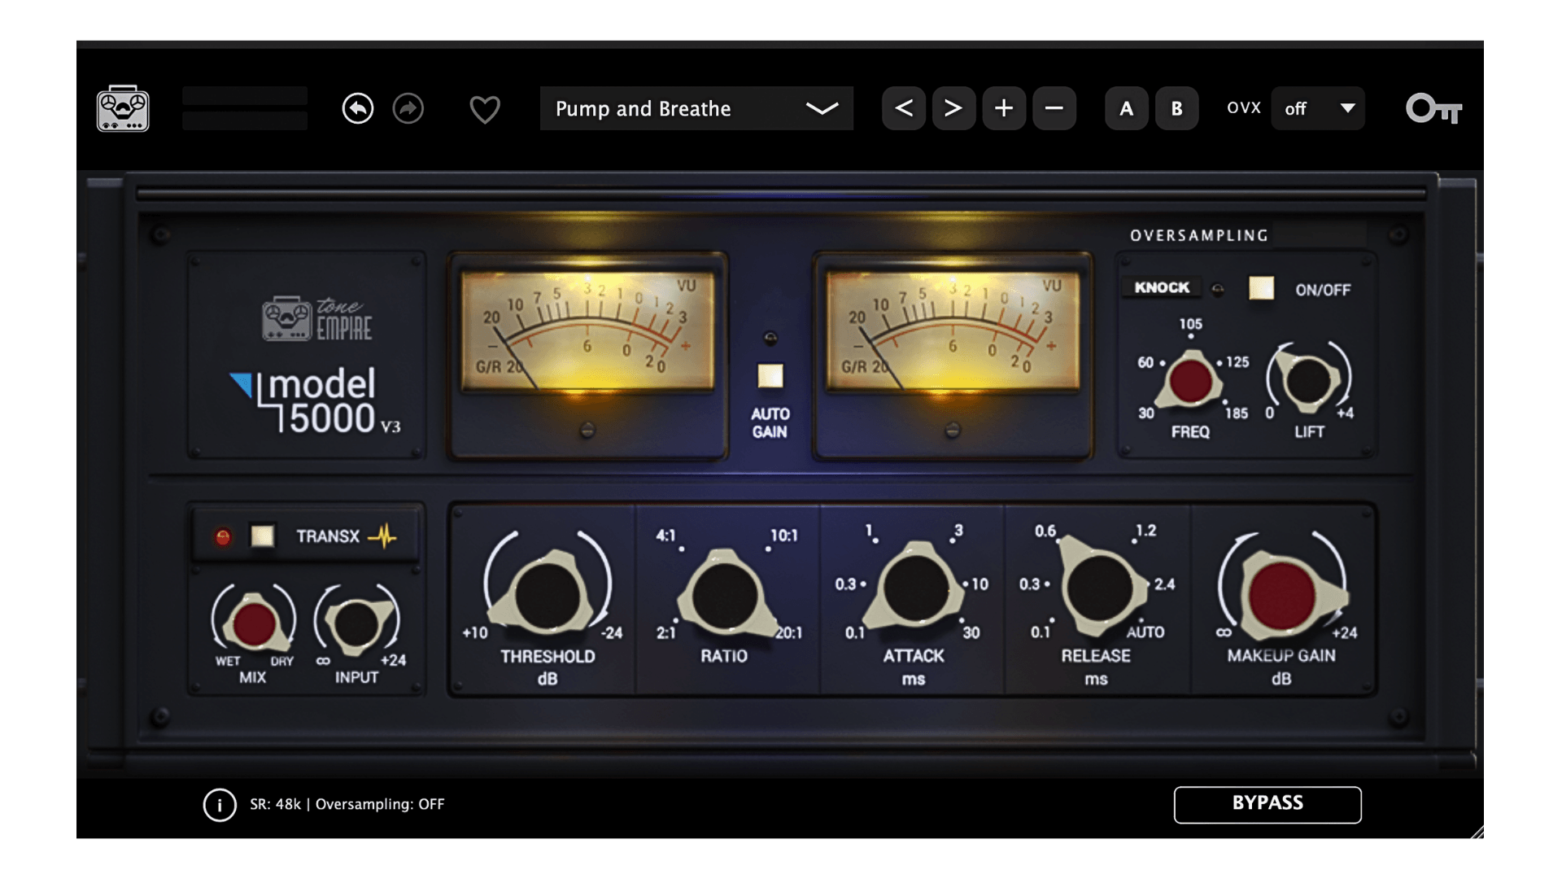Click the model 5000 V3 logo
The height and width of the screenshot is (879, 1562).
coord(316,401)
